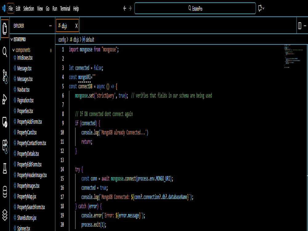The width and height of the screenshot is (308, 231).
Task: Open PropertyContactForm.tsx in the explorer
Action: pos(32,143)
